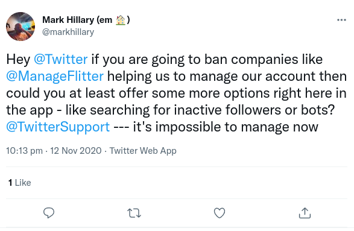Screen dimensions: 354x231
Task: Visit the @TwitterSupport mention
Action: point(58,127)
